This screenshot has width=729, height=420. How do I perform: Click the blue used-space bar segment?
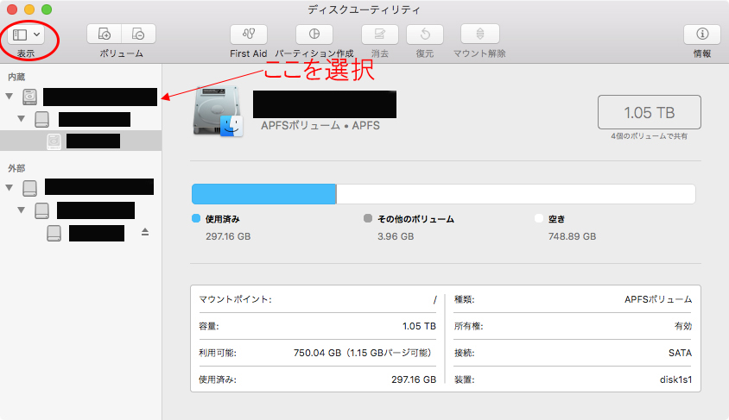(x=264, y=194)
